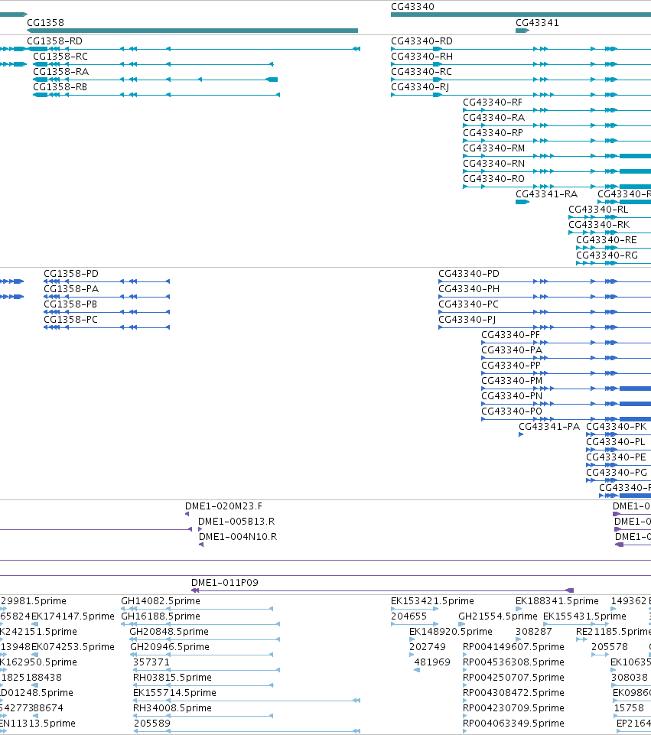This screenshot has height=735, width=651.
Task: Open EST RH03815.5prime
Action: coord(172,678)
